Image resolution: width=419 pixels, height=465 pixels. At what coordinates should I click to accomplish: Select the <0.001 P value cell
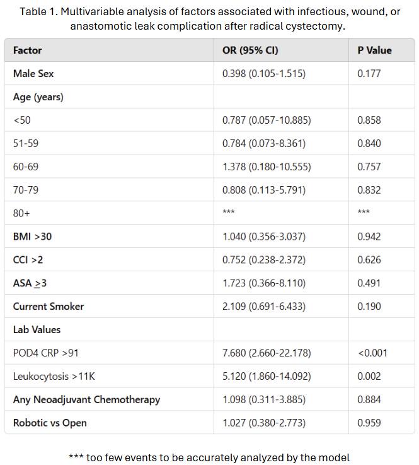(x=372, y=353)
